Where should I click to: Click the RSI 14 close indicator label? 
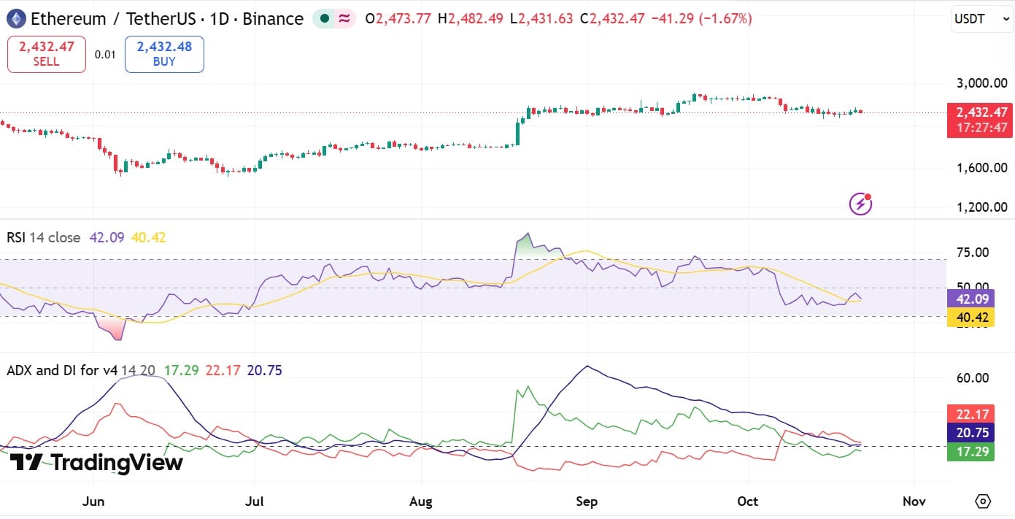click(44, 237)
